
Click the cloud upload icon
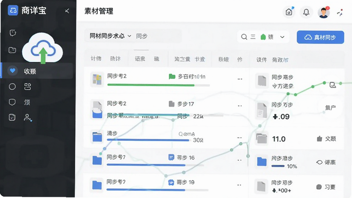click(x=42, y=48)
